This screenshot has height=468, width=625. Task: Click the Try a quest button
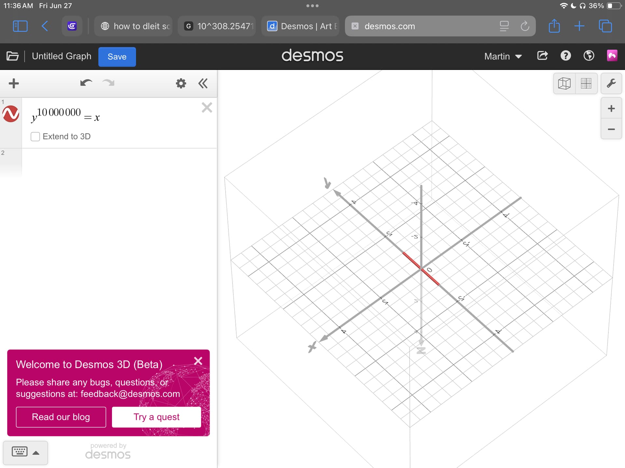pos(156,417)
